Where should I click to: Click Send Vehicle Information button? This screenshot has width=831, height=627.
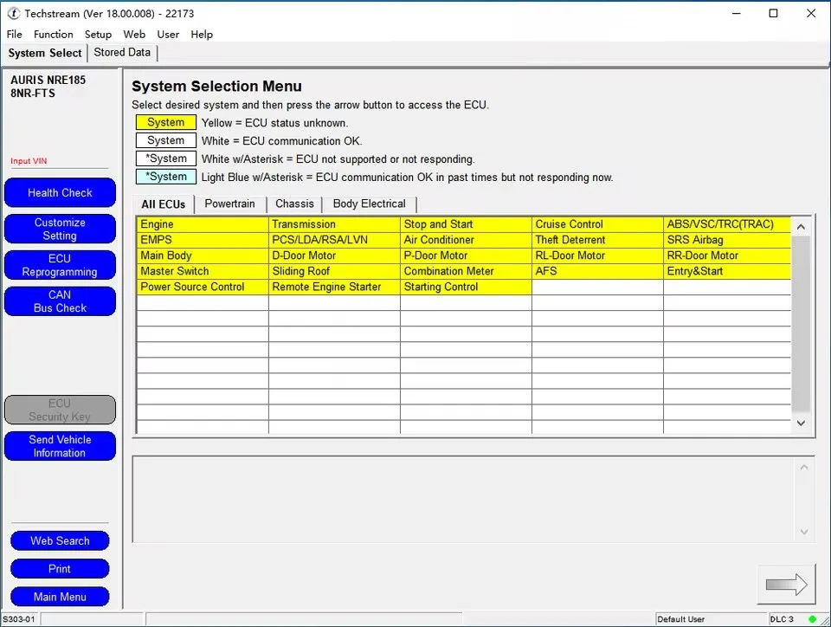[x=60, y=446]
